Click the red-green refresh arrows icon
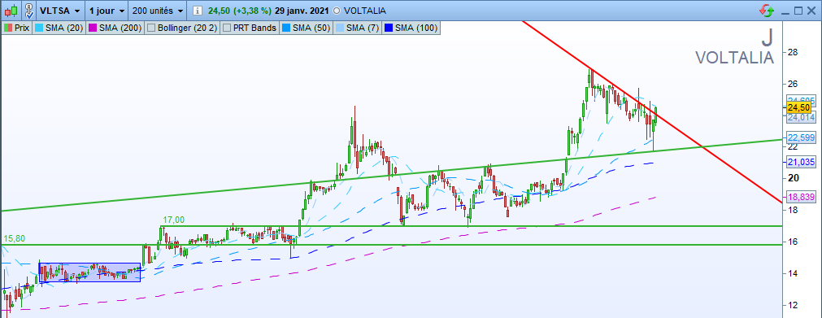 pos(767,11)
